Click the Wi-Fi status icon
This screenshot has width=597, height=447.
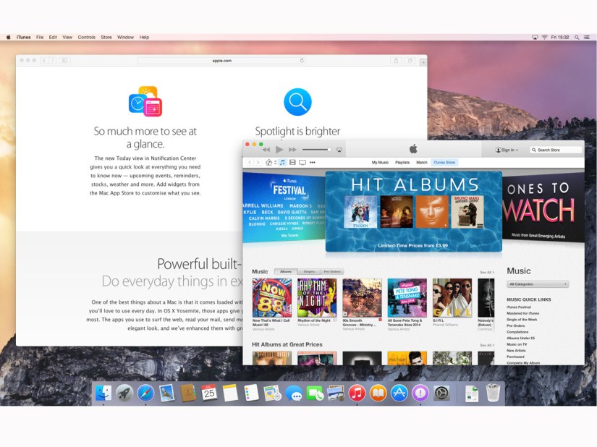pos(544,38)
